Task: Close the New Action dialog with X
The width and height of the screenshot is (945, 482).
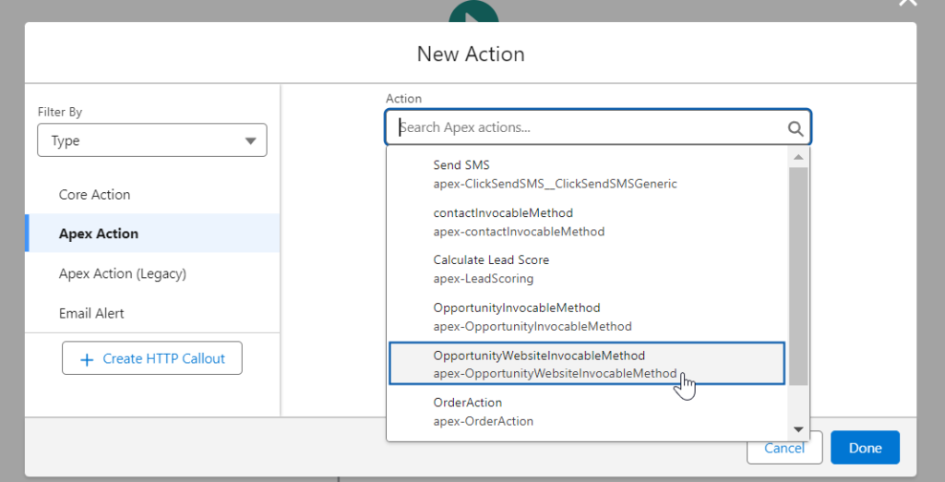Action: click(x=908, y=3)
